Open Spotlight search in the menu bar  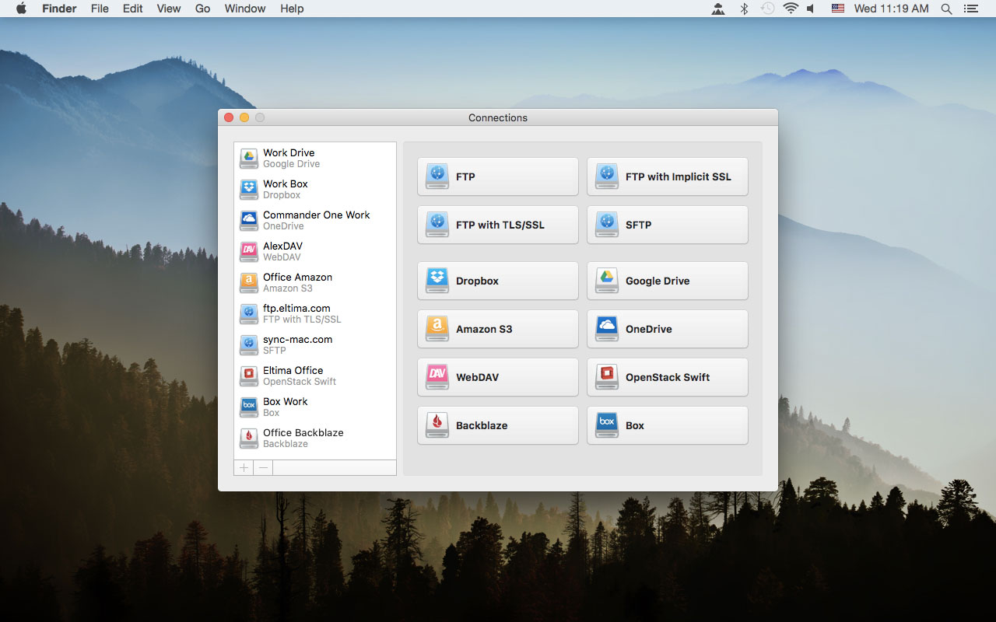tap(946, 9)
